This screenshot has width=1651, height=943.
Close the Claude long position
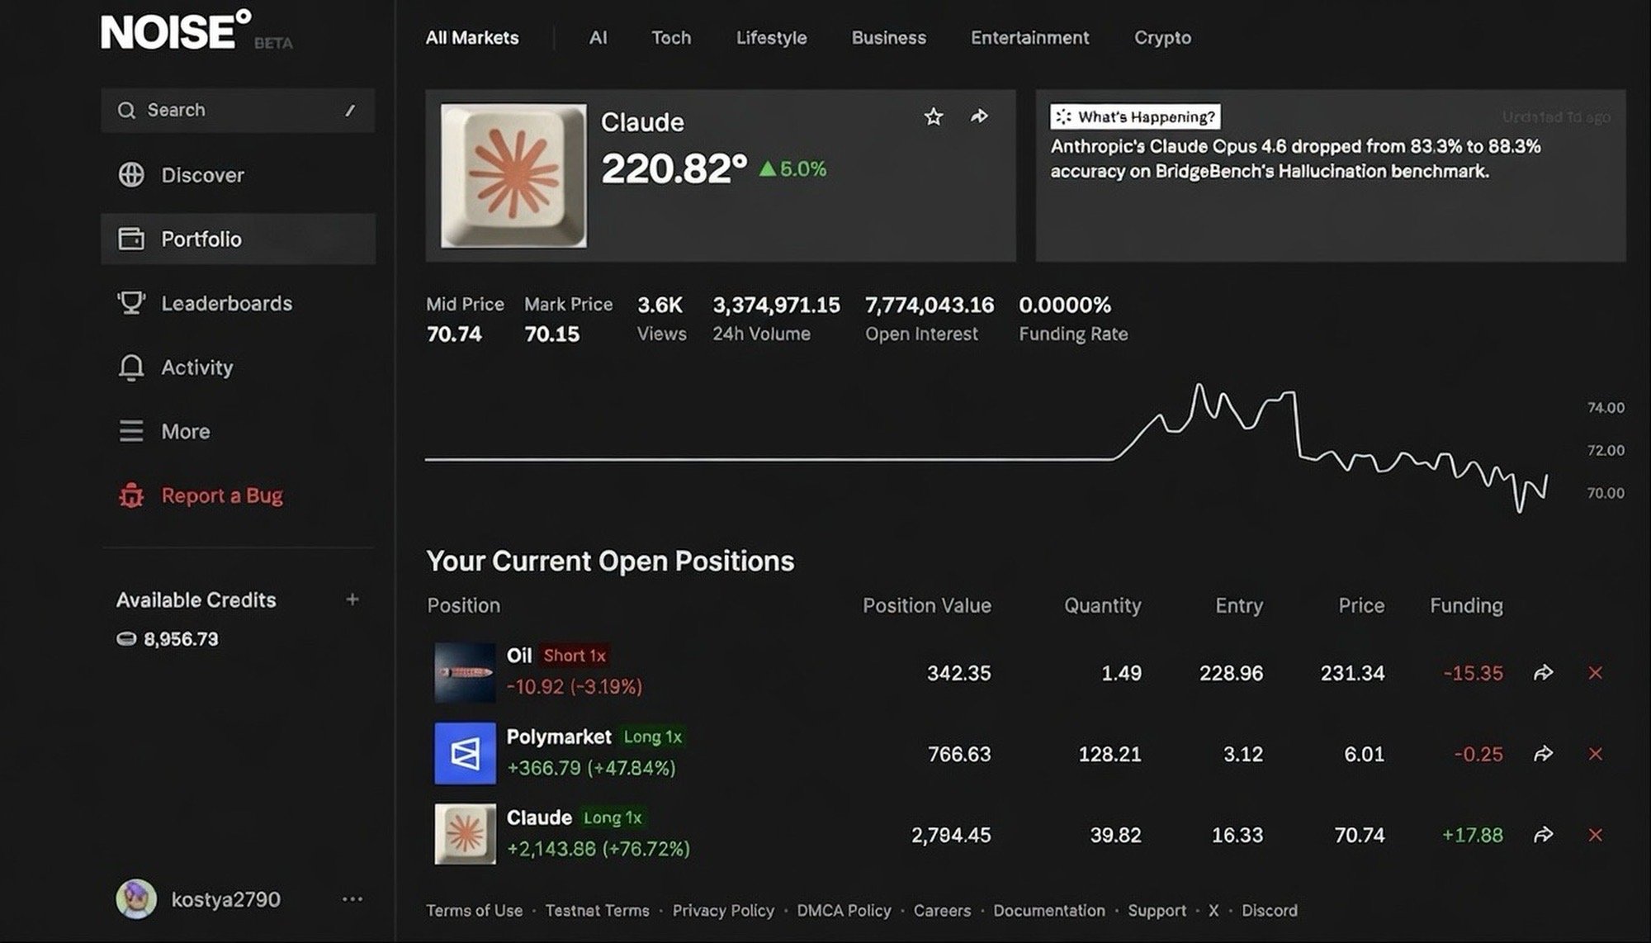1595,835
